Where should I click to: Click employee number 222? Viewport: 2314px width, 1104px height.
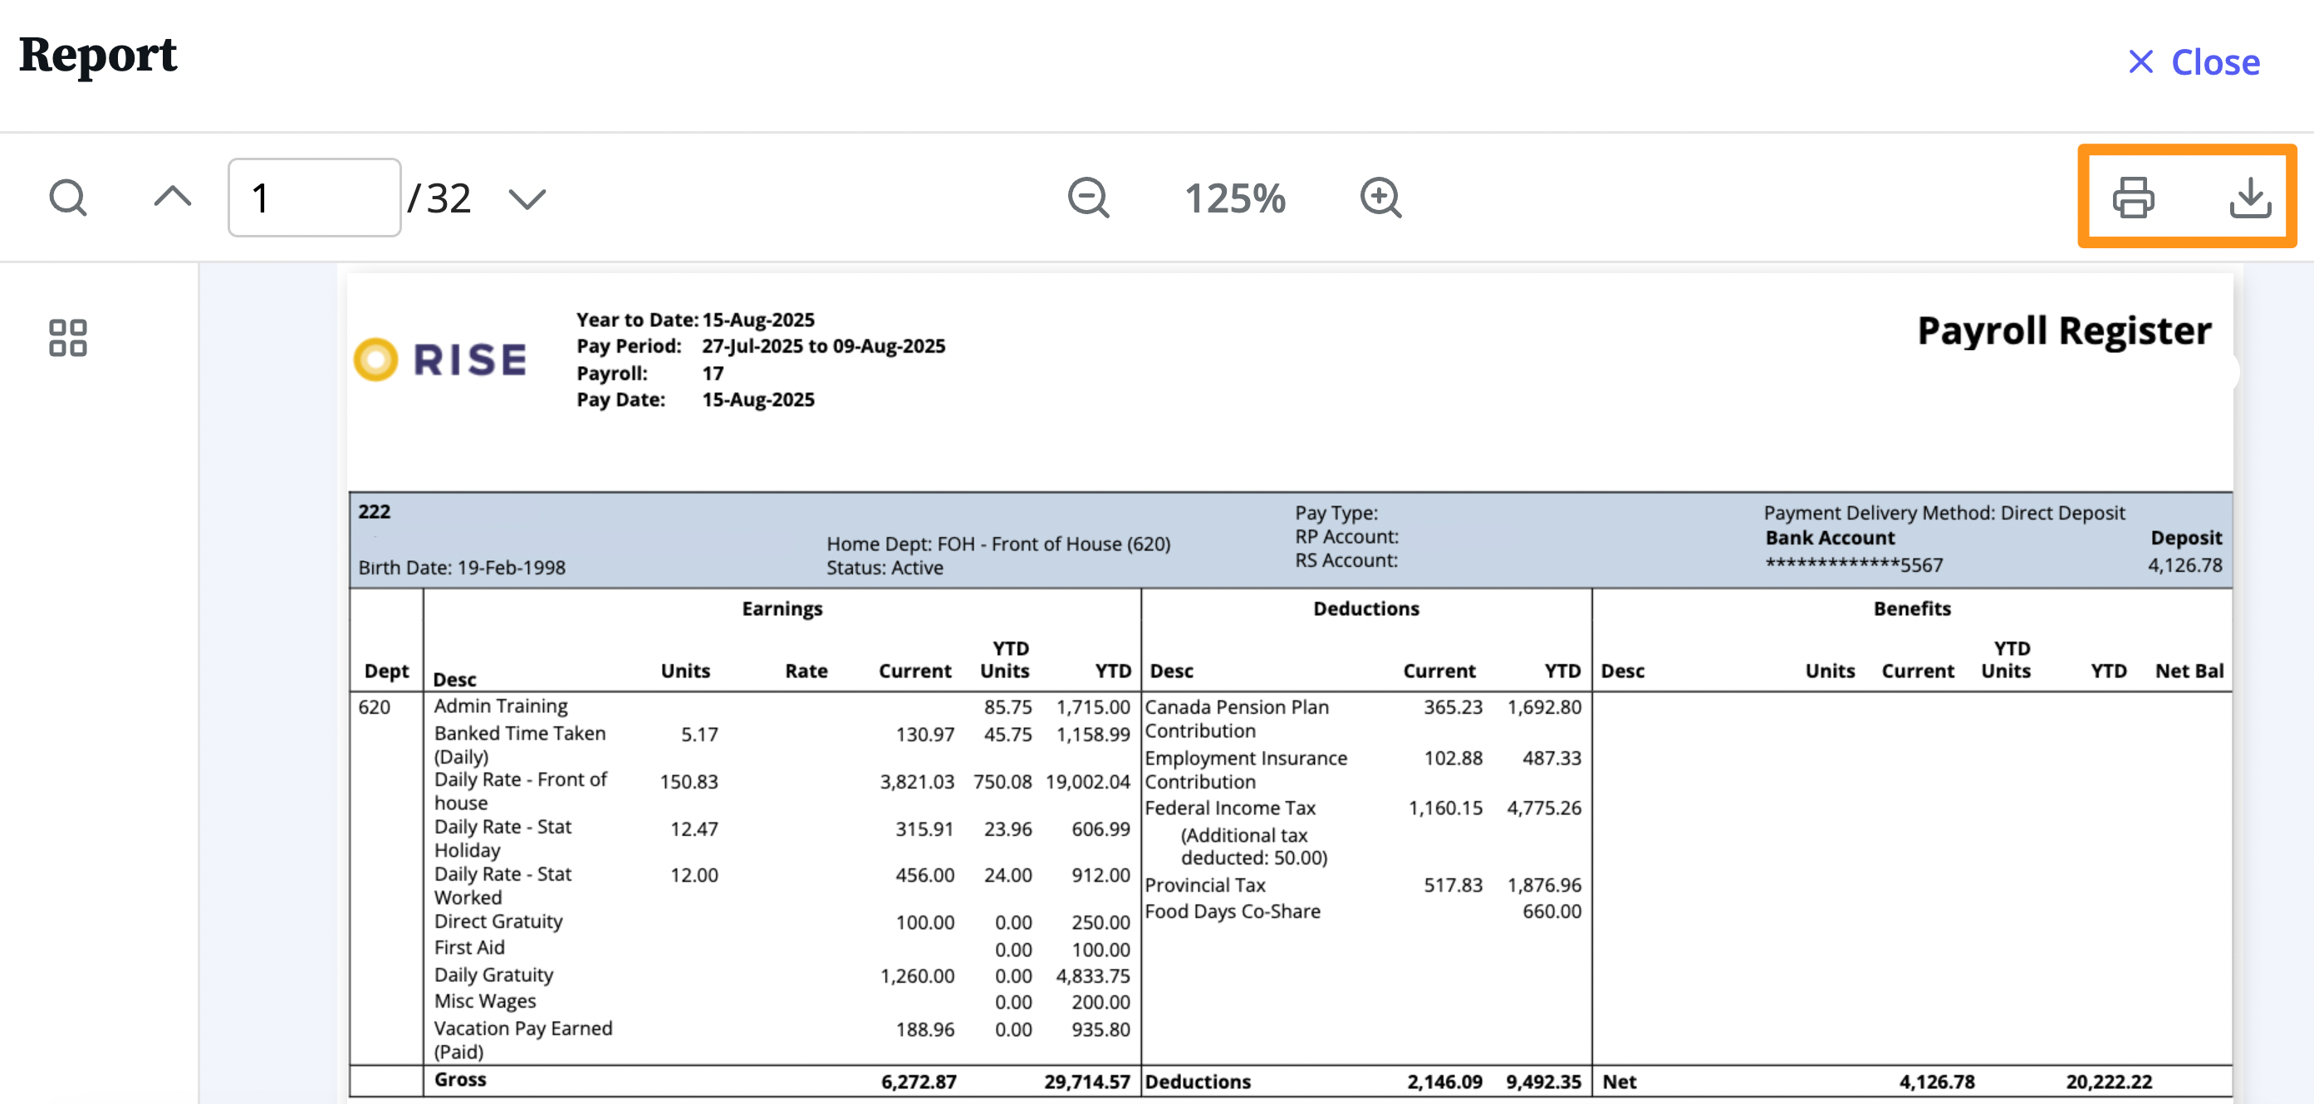click(374, 511)
